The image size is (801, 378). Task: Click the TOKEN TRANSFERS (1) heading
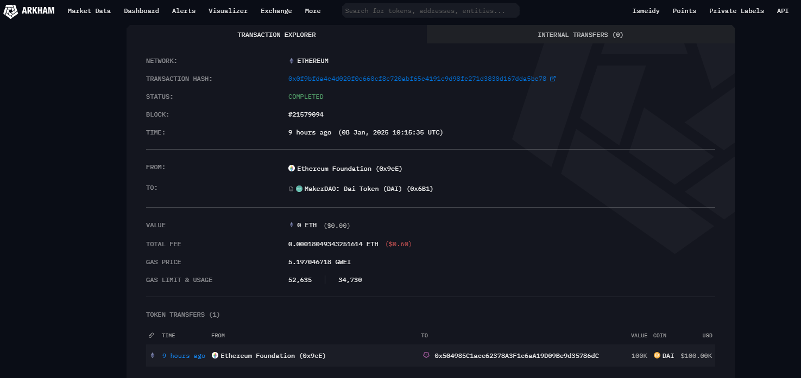[x=183, y=315]
